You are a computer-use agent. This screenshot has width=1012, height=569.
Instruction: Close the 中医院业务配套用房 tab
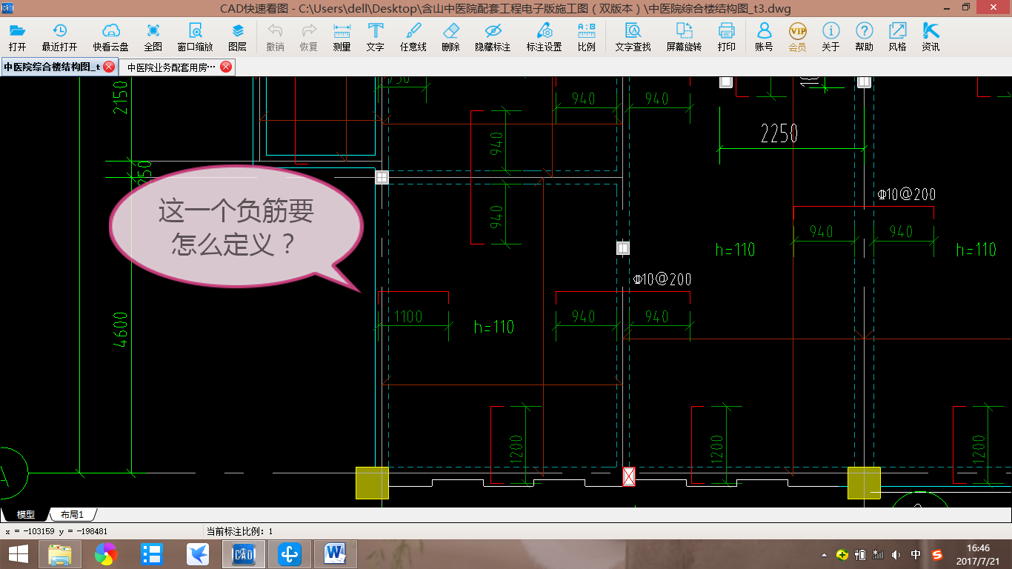pyautogui.click(x=226, y=67)
